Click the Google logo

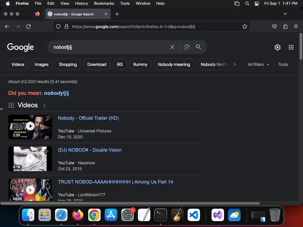pos(20,47)
